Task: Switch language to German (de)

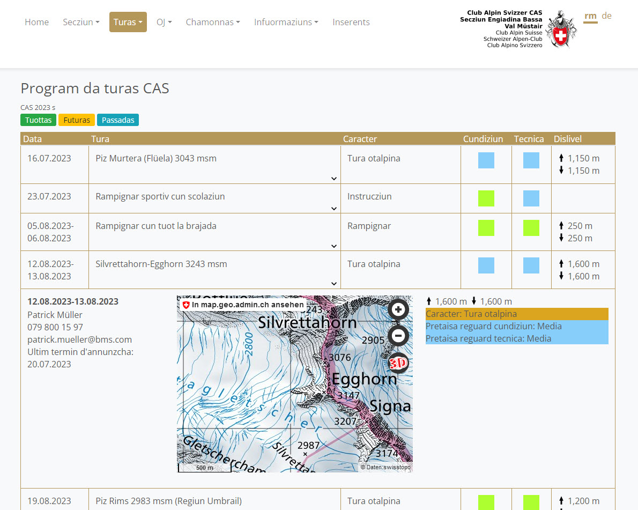Action: point(606,16)
